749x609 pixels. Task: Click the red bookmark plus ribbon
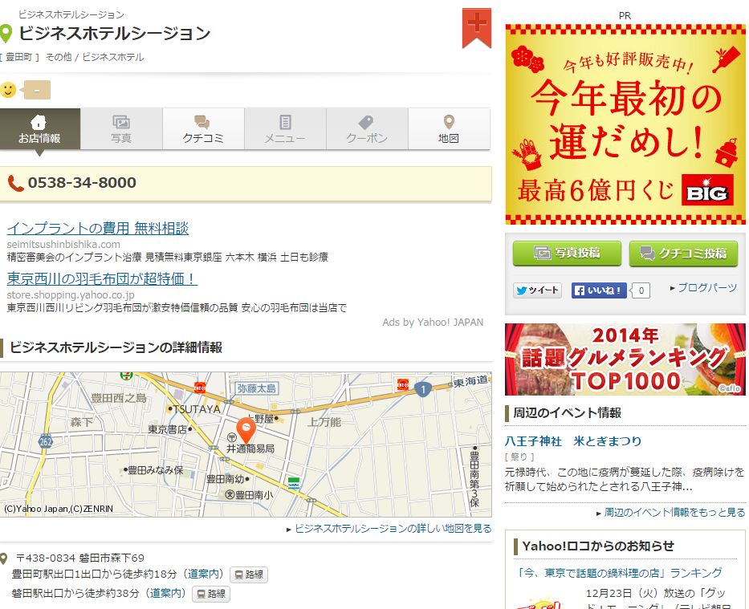click(x=476, y=27)
